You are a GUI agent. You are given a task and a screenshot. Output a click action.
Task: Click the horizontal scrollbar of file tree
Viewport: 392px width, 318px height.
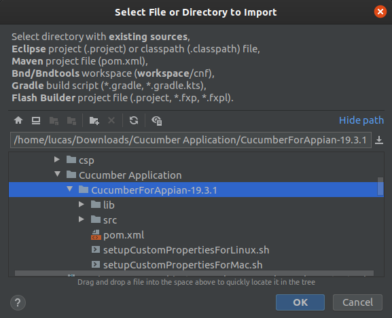click(194, 273)
